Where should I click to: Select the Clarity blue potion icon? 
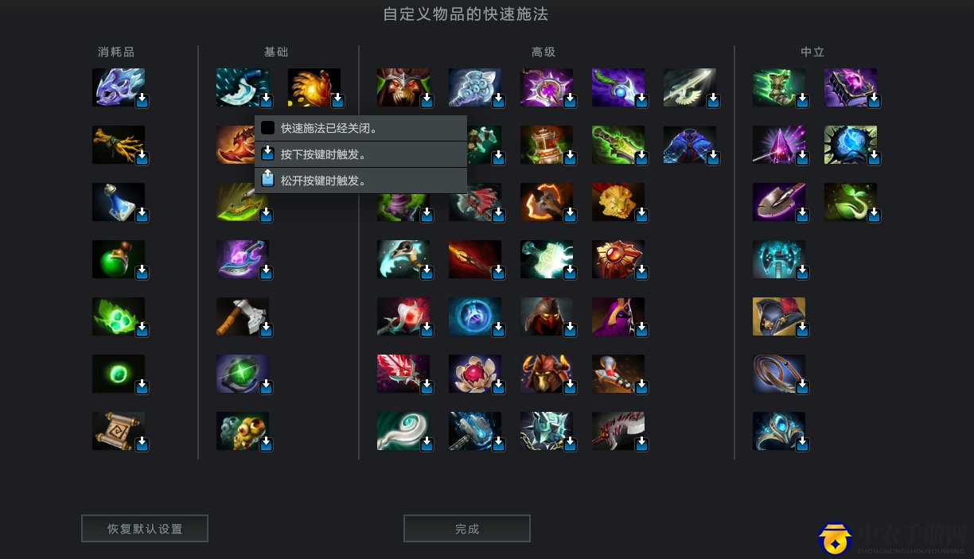tap(119, 202)
